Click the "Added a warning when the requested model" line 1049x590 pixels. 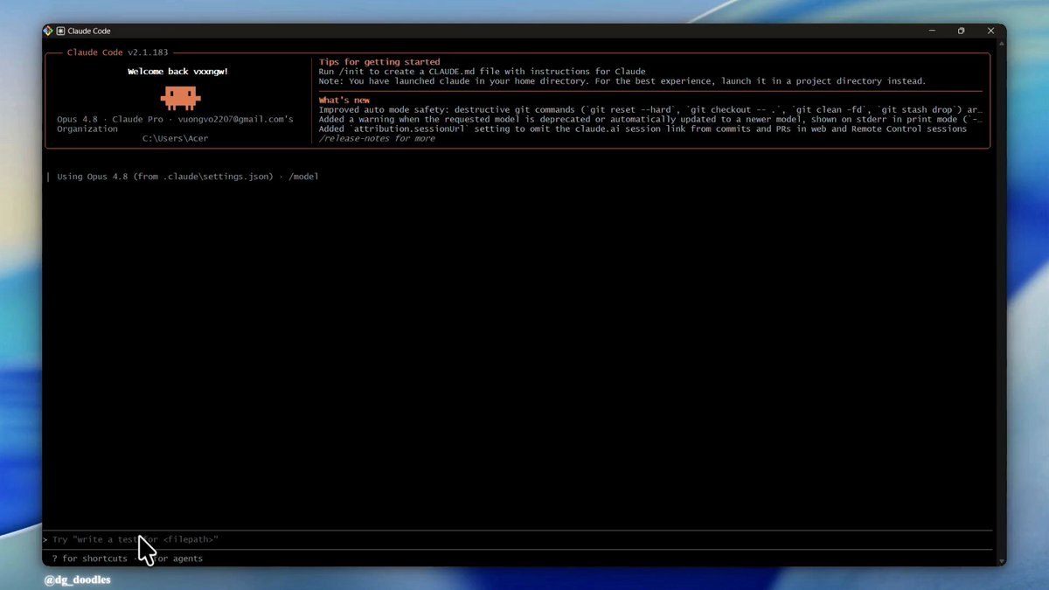click(x=650, y=120)
